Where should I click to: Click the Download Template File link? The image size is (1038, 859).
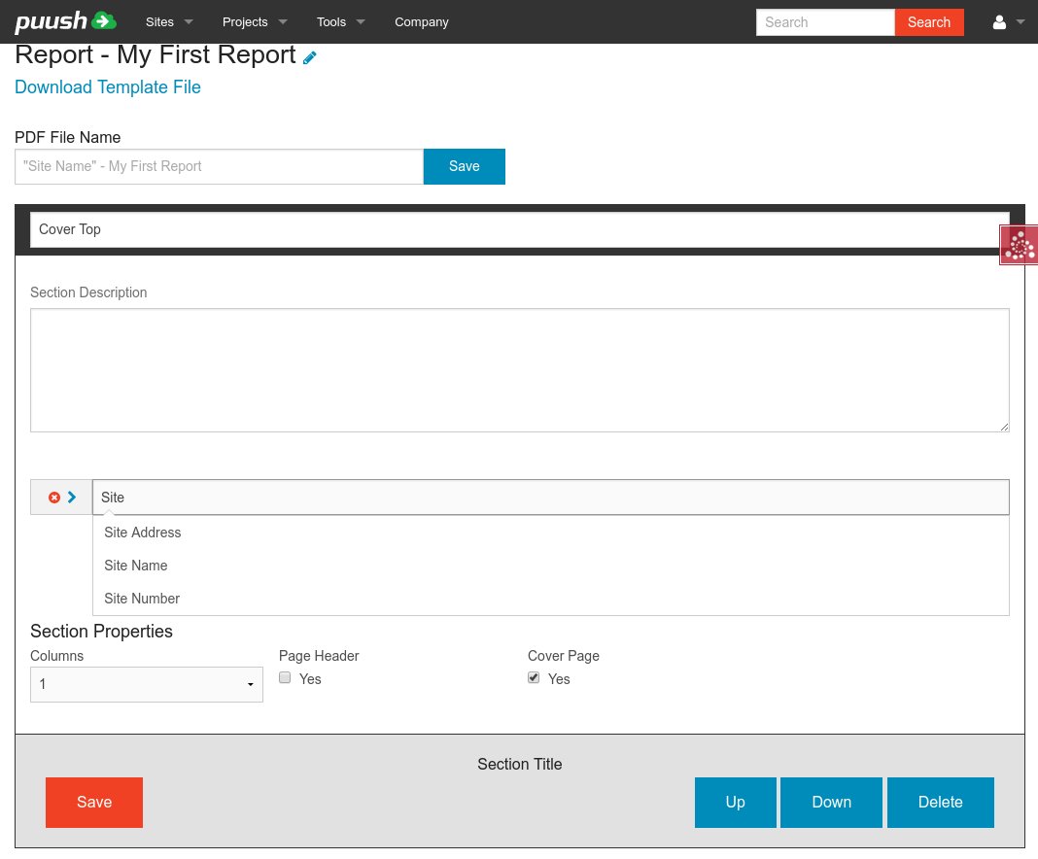tap(108, 87)
